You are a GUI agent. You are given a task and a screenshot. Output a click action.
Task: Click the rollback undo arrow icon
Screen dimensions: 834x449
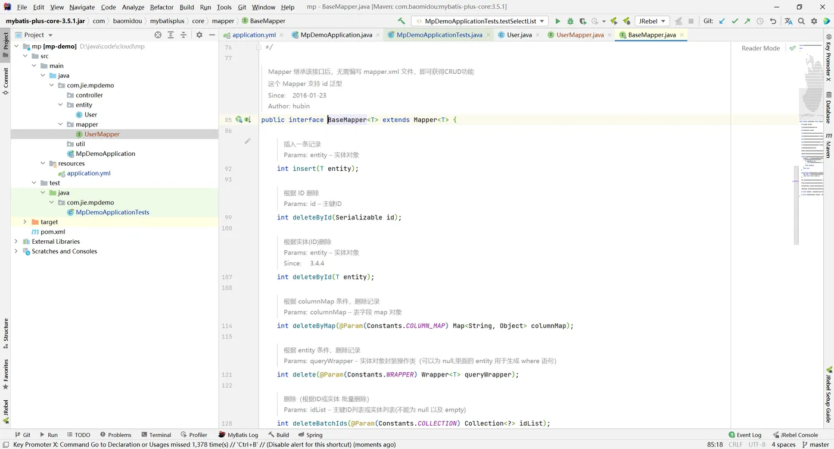pos(773,21)
